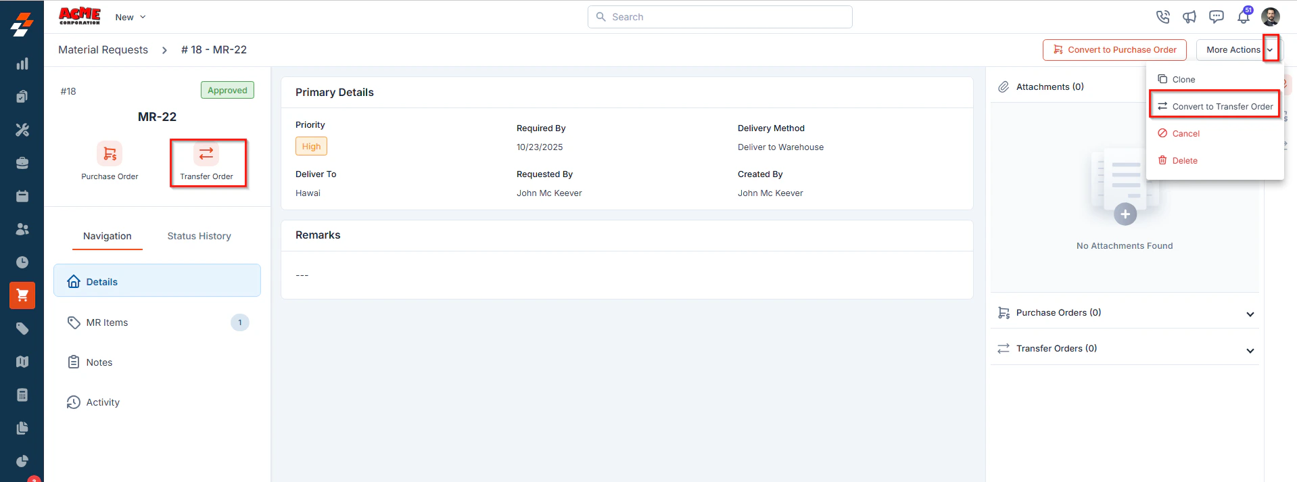The width and height of the screenshot is (1297, 482).
Task: Switch to the Status History tab
Action: pos(199,236)
